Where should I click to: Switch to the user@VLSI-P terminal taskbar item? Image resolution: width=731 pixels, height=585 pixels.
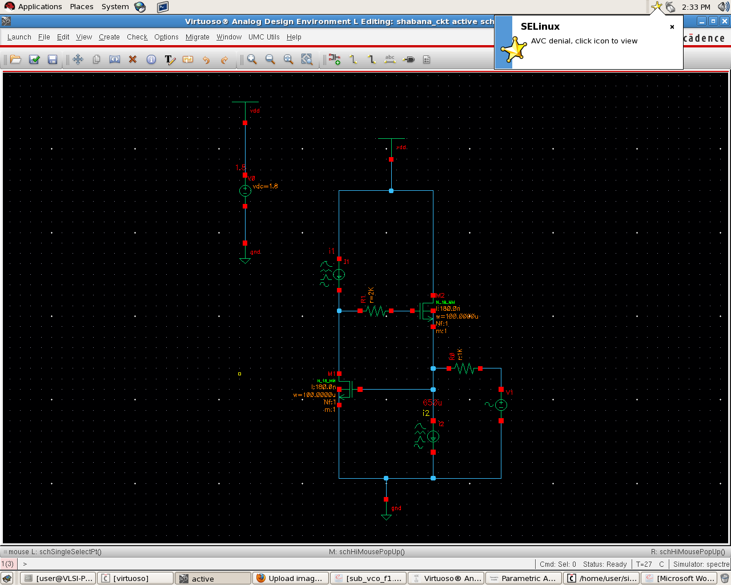(x=58, y=578)
